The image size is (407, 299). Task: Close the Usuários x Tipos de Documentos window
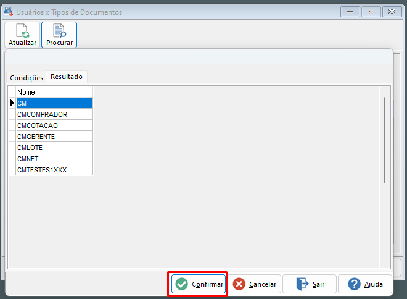coord(392,12)
